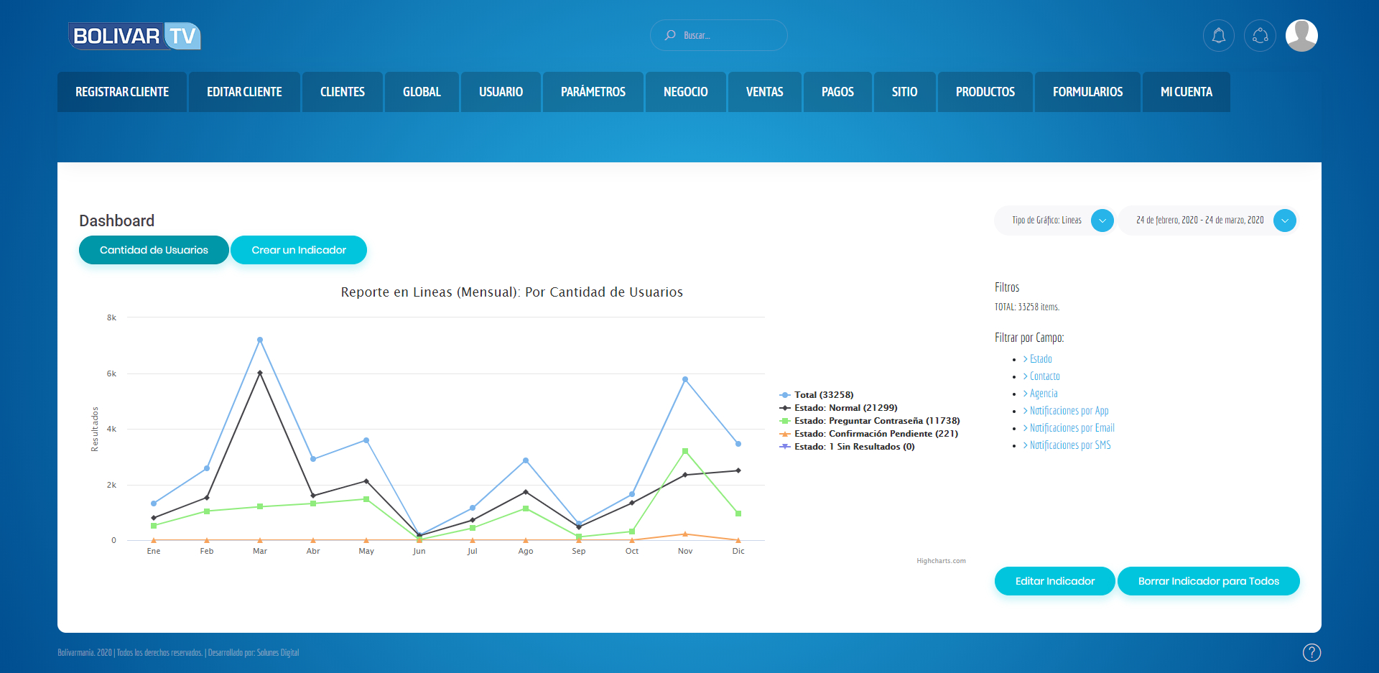This screenshot has height=673, width=1379.
Task: Click the March peak point on Total line
Action: pos(260,340)
